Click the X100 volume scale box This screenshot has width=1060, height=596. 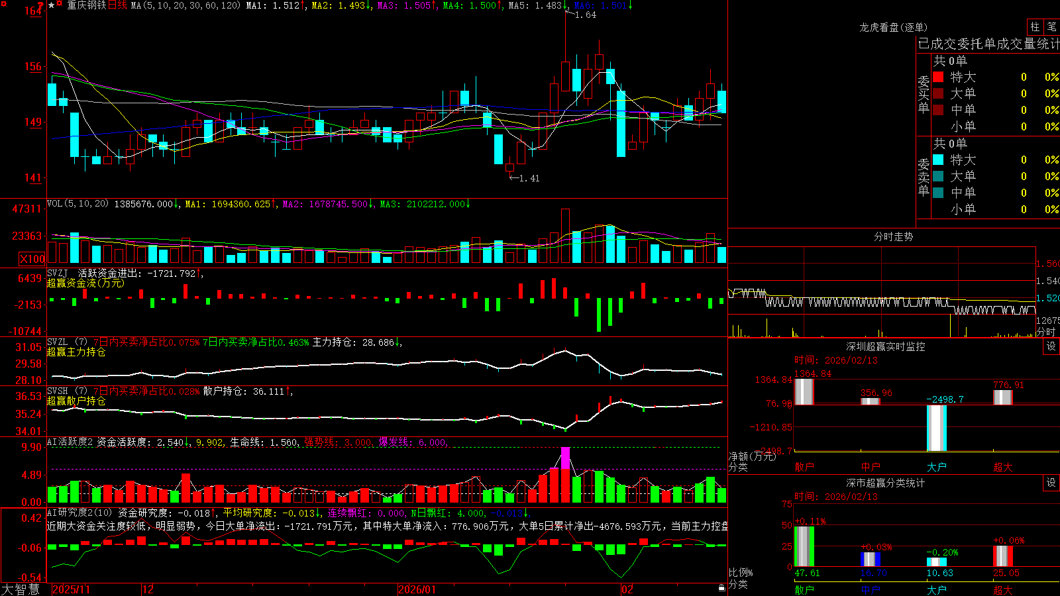click(x=32, y=259)
